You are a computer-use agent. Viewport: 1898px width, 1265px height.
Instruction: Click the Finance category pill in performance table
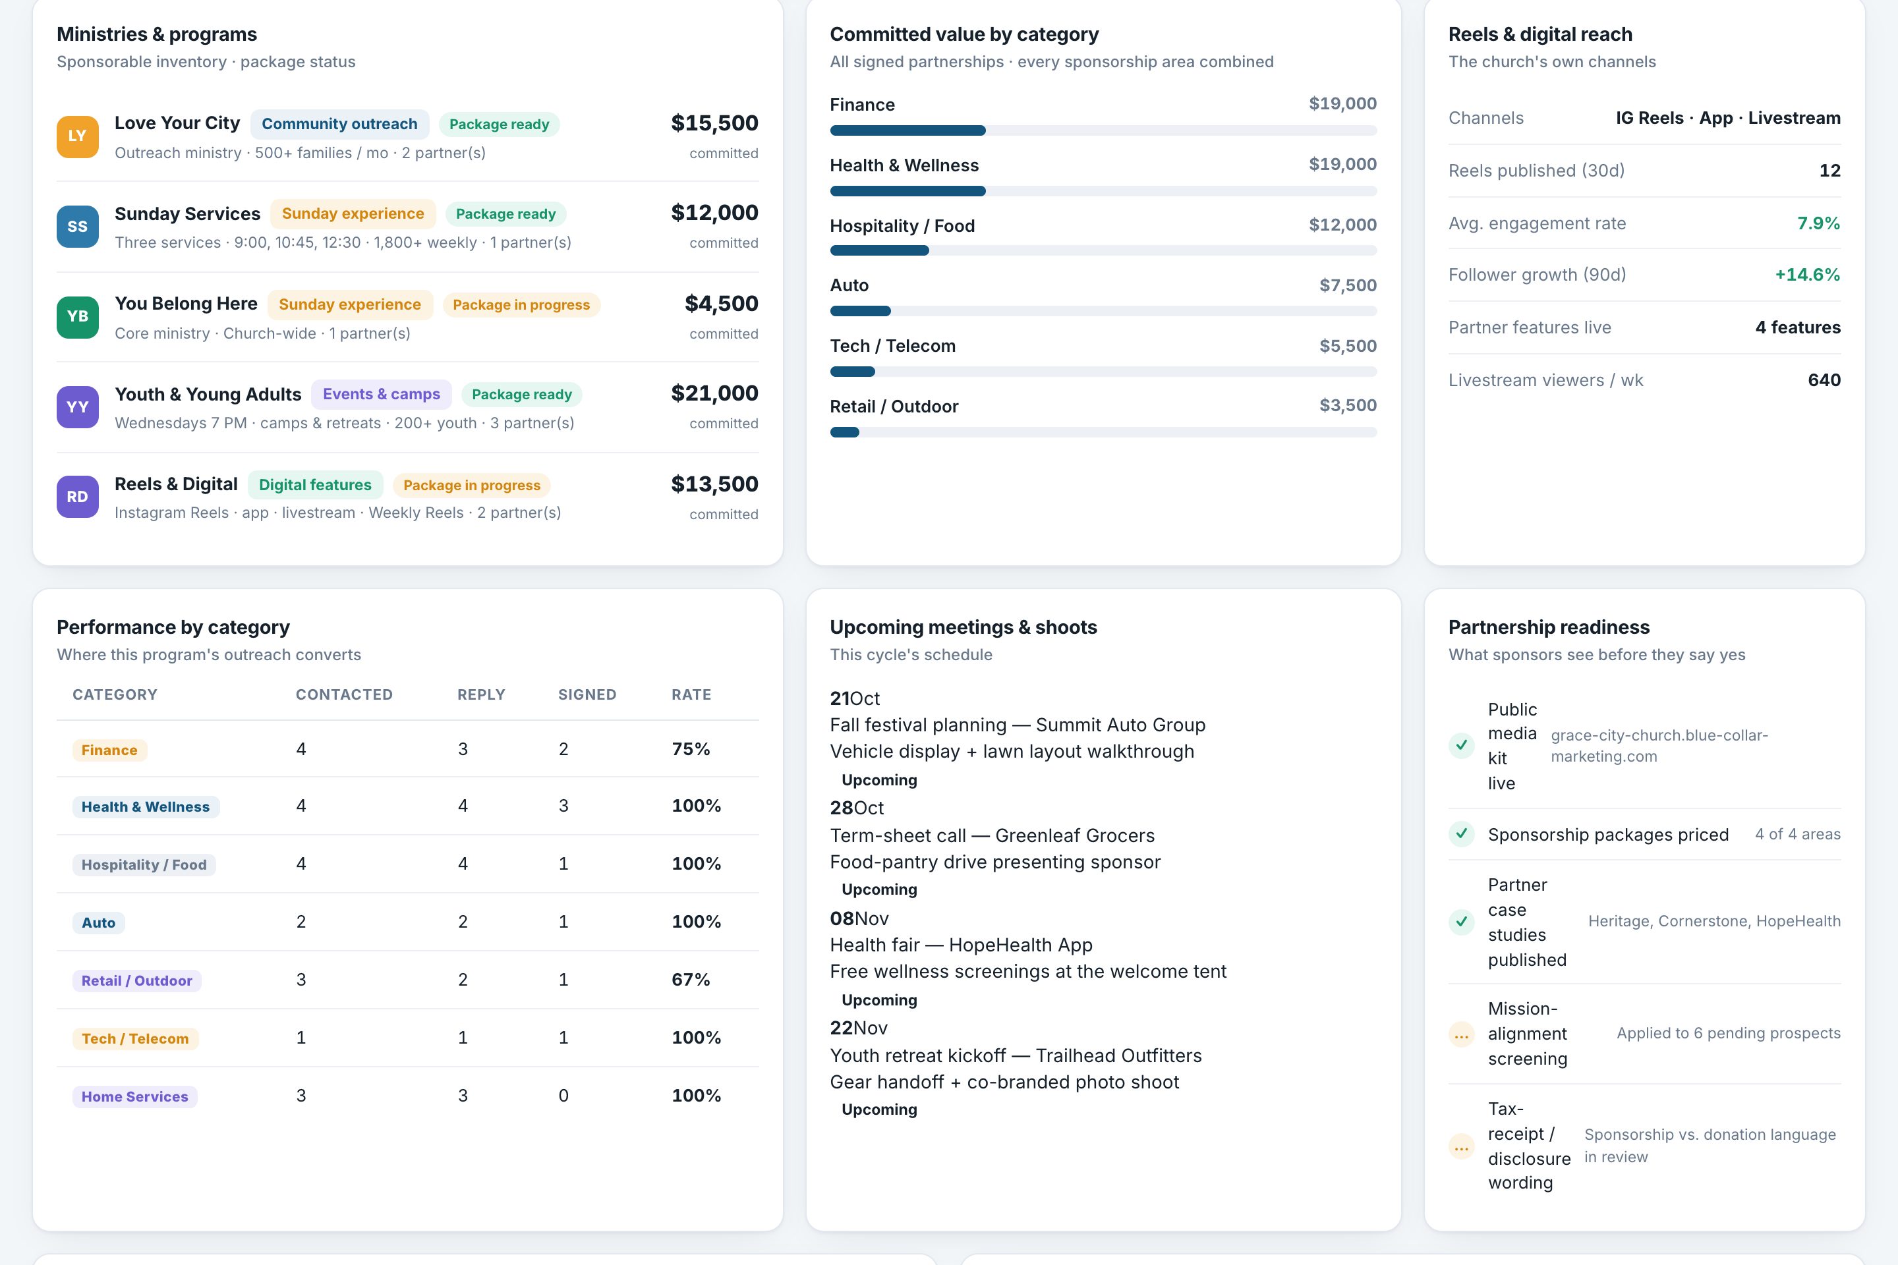point(110,750)
